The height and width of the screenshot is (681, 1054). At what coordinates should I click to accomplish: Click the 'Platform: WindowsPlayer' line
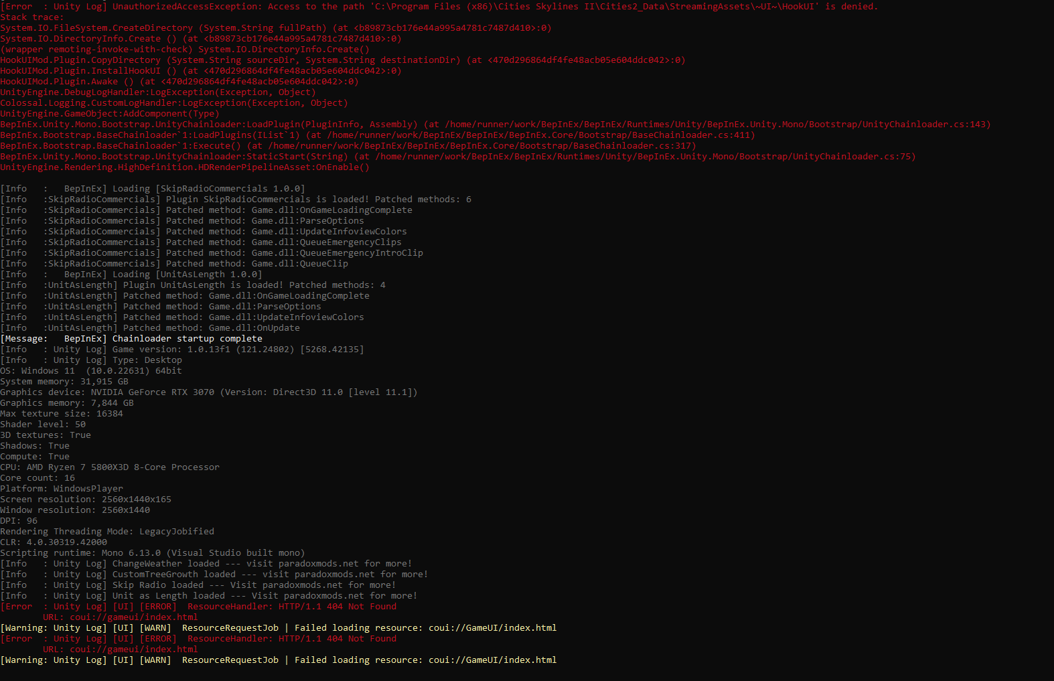(x=62, y=489)
